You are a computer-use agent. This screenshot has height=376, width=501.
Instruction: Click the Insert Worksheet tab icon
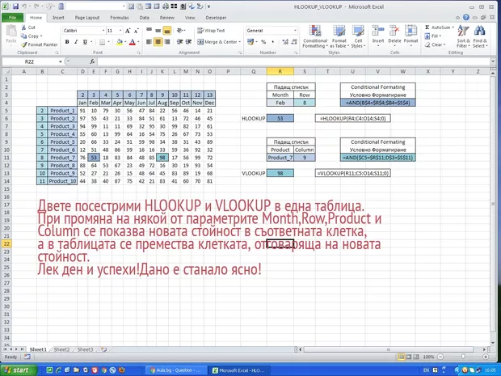103,349
